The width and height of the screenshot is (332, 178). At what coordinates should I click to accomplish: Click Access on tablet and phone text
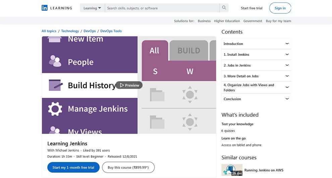[x=241, y=145]
